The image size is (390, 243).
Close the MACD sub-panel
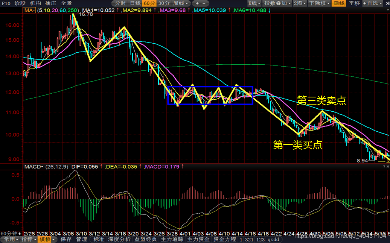pyautogui.click(x=388, y=167)
